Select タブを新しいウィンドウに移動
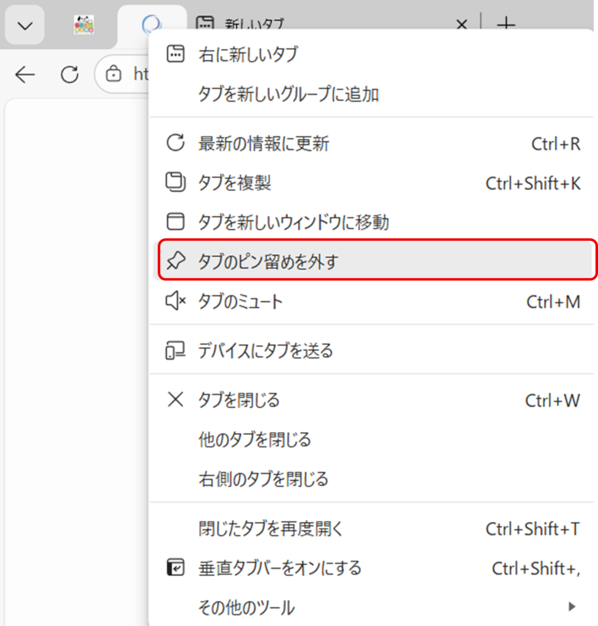The width and height of the screenshot is (598, 626). 293,222
